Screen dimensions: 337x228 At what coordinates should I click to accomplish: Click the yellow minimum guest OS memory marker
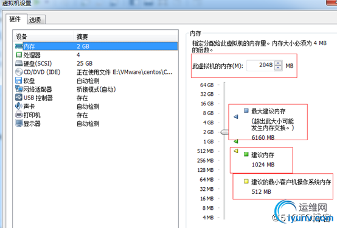tap(236, 151)
